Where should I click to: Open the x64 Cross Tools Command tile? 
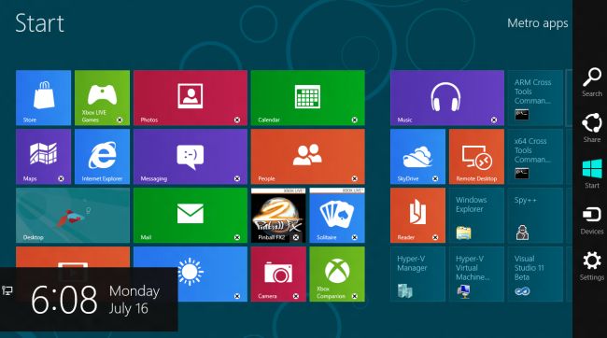535,157
